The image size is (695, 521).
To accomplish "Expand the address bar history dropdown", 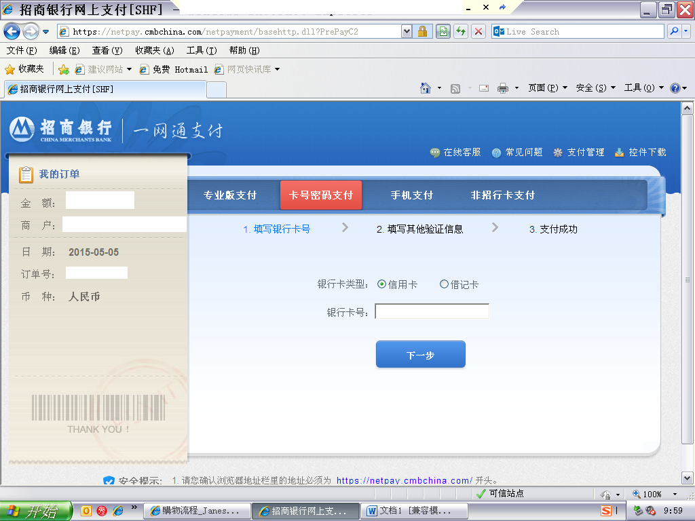I will tap(407, 31).
